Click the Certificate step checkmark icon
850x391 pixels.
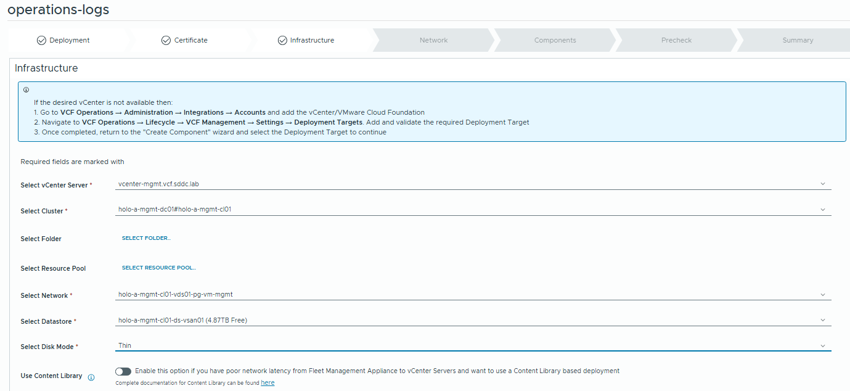click(x=166, y=41)
